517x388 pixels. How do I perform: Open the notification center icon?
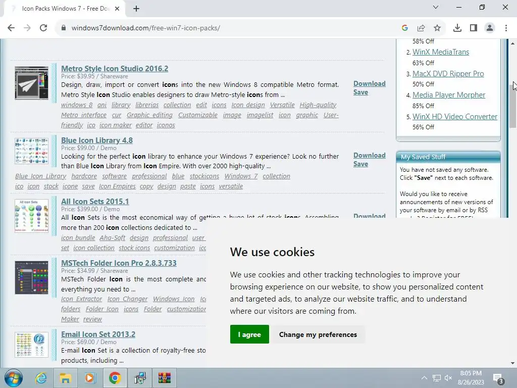498,378
